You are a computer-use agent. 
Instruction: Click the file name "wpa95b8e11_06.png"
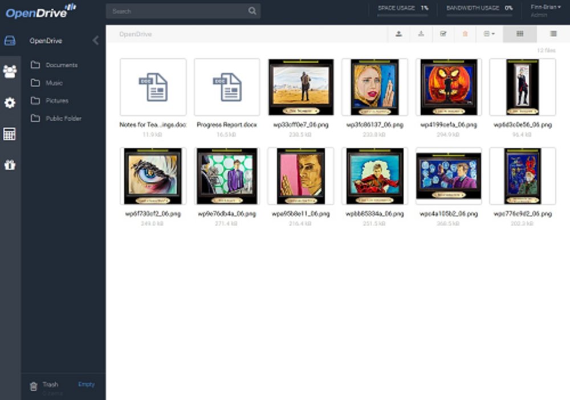301,214
